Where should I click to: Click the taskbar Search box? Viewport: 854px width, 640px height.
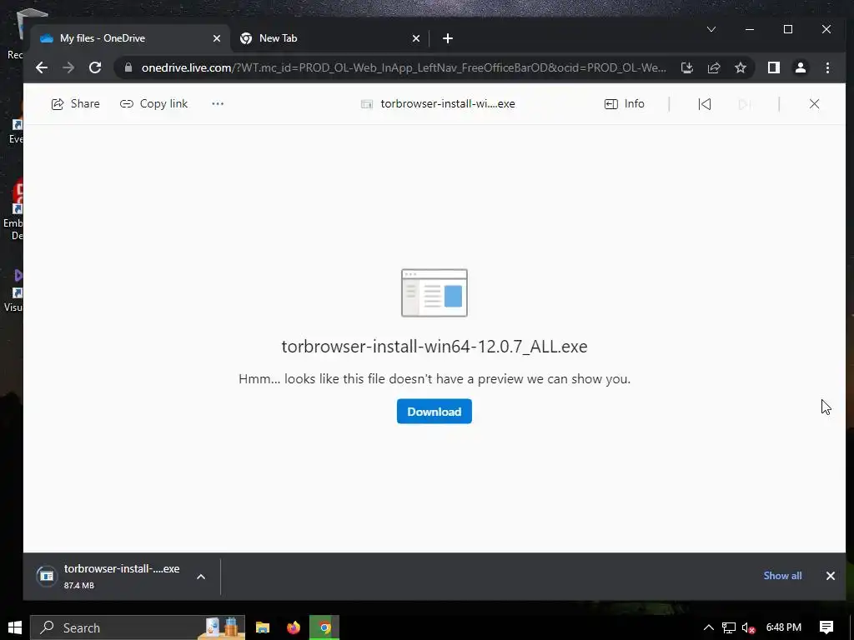click(138, 628)
